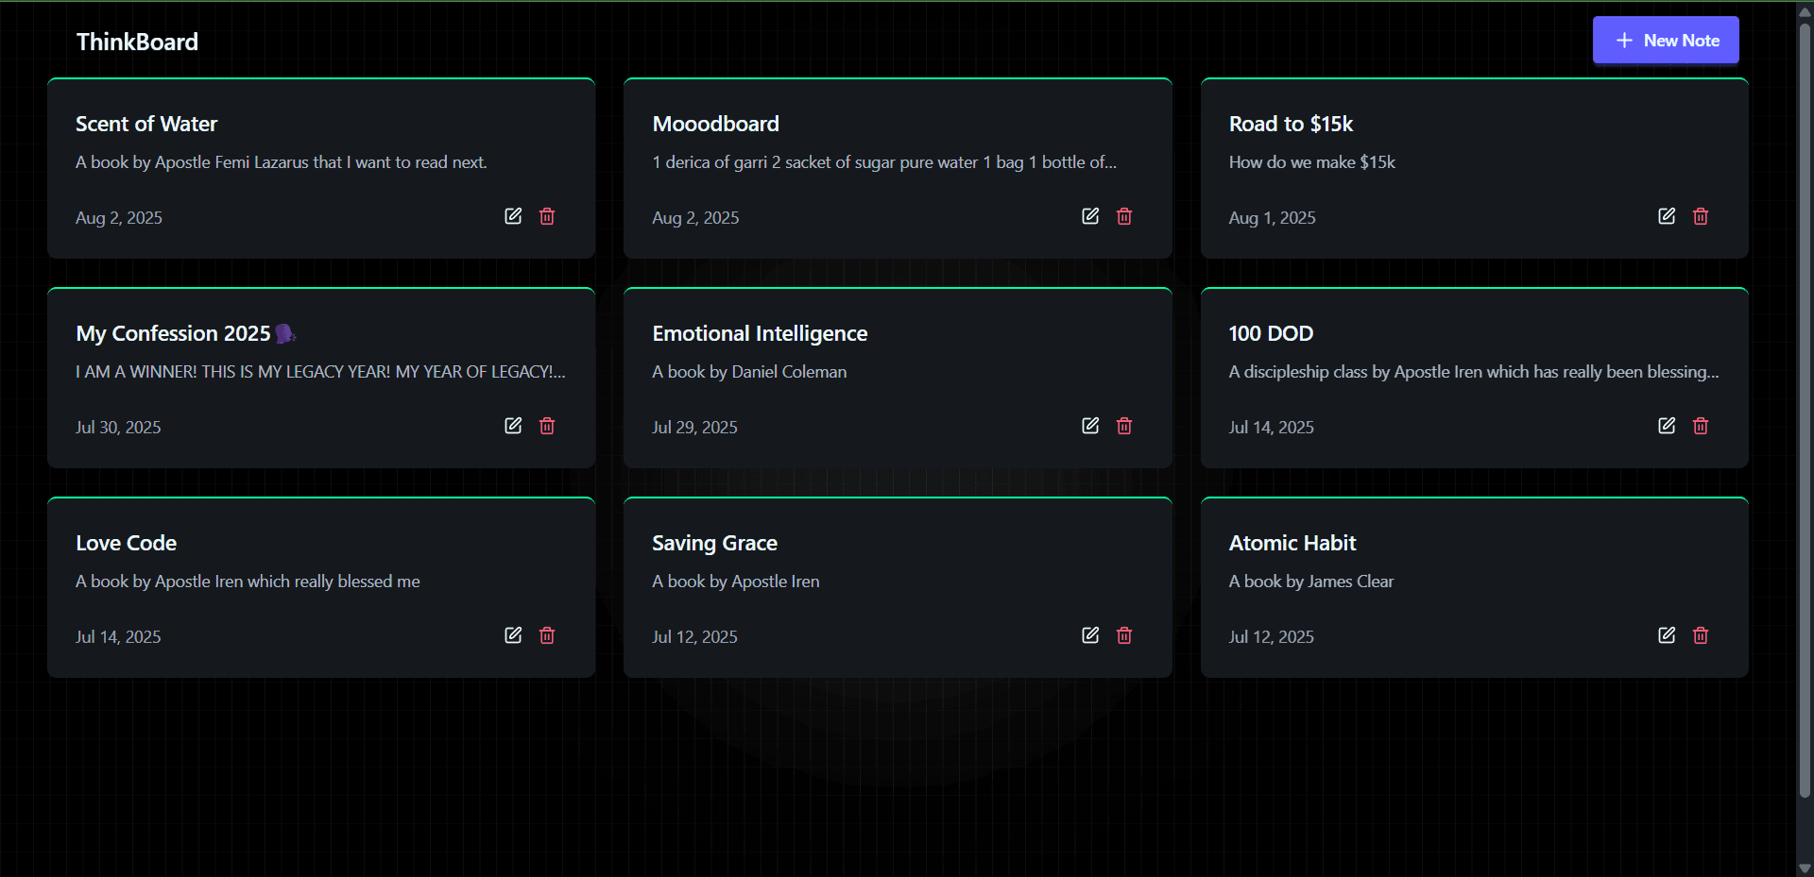1814x877 pixels.
Task: Open the My Confession 2025 title
Action: tap(186, 333)
